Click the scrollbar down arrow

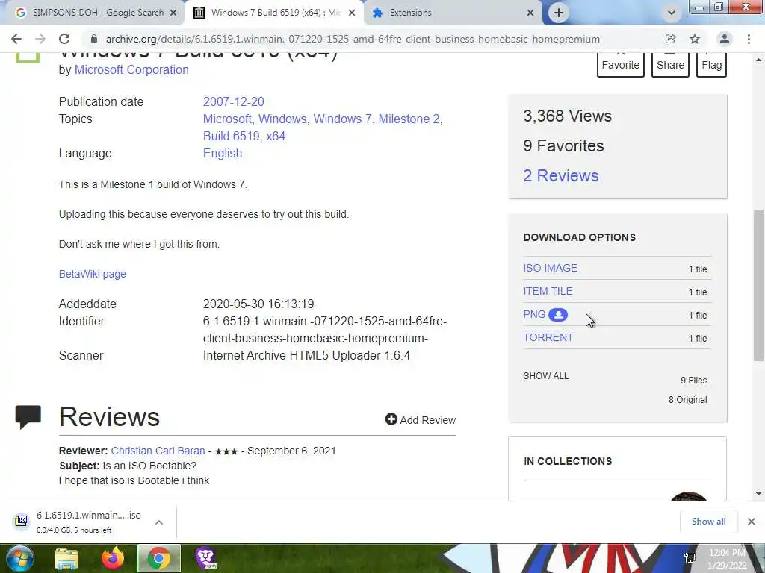758,494
